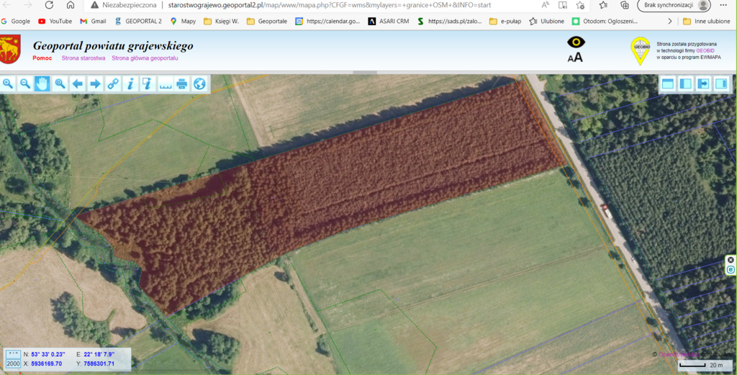Go to previous map view arrow
The height and width of the screenshot is (375, 737).
click(78, 83)
